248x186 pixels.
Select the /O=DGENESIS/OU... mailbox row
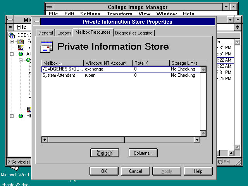point(121,69)
